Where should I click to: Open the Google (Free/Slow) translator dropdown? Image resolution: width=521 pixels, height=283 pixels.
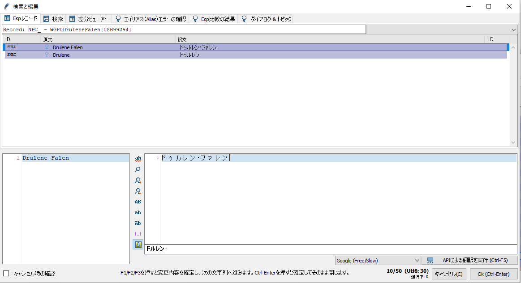(377, 260)
